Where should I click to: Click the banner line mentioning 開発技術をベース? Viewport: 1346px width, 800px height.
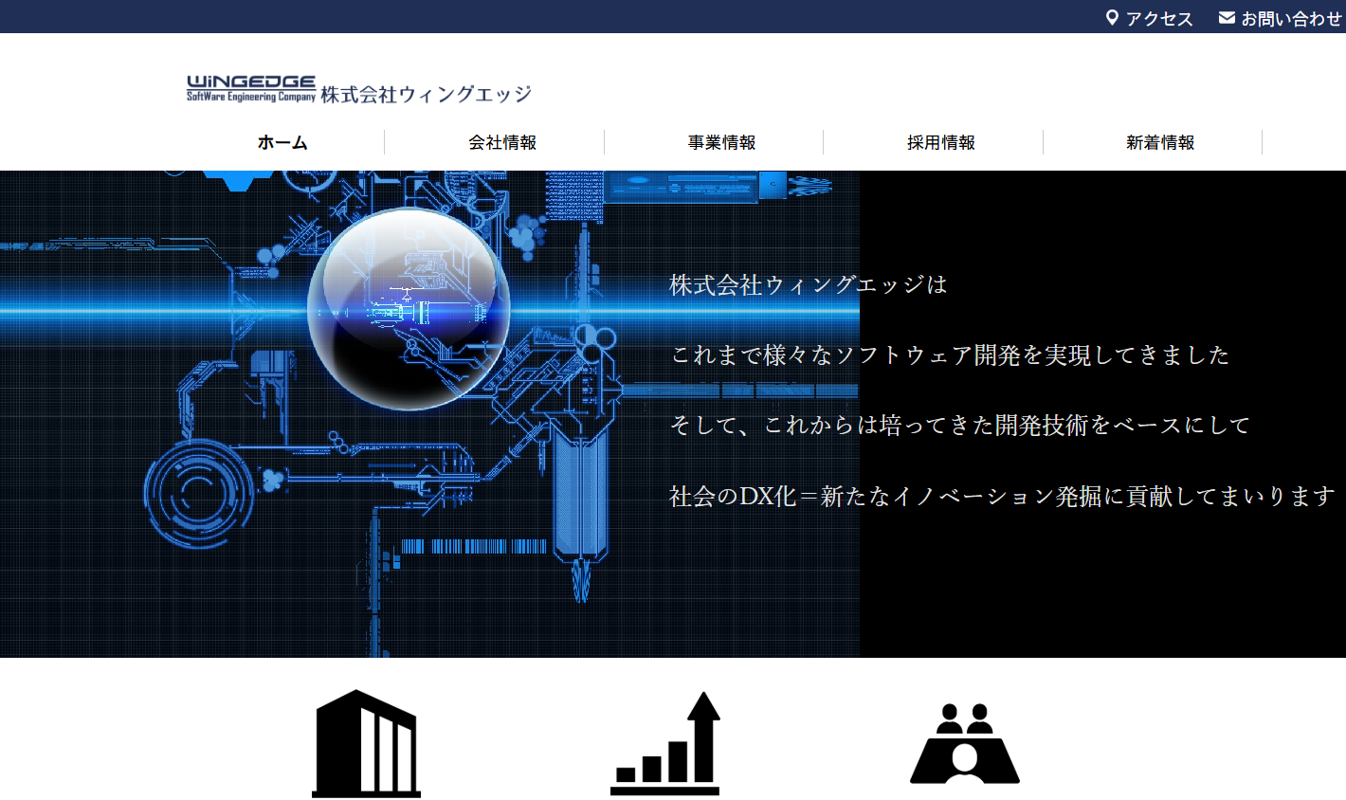(959, 425)
